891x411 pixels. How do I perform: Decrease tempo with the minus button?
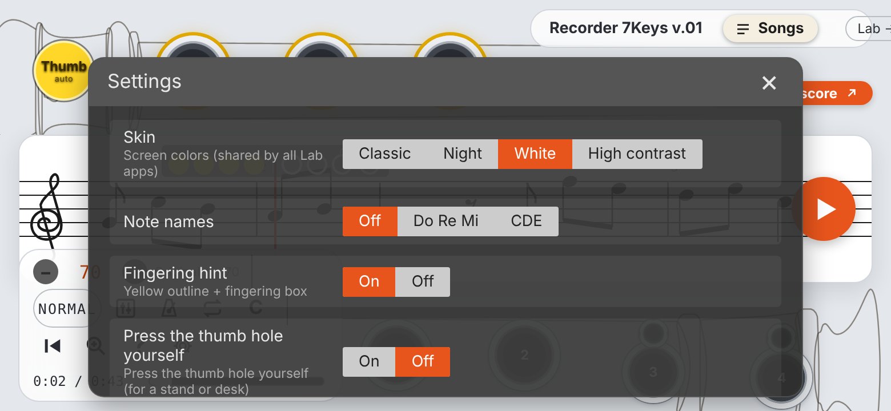point(46,272)
